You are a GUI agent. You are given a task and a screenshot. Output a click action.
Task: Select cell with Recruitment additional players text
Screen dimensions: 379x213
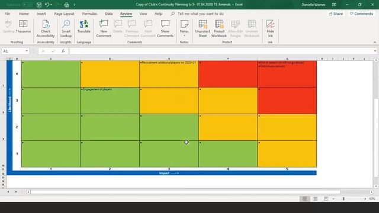(x=169, y=74)
